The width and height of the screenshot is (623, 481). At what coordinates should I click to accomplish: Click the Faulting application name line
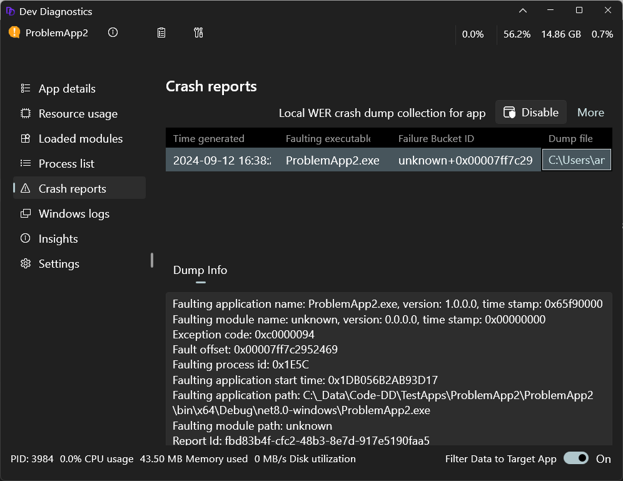click(x=387, y=304)
